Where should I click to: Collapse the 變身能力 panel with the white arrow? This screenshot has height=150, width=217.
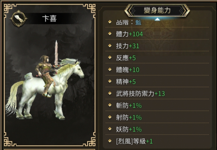[x=157, y=19]
